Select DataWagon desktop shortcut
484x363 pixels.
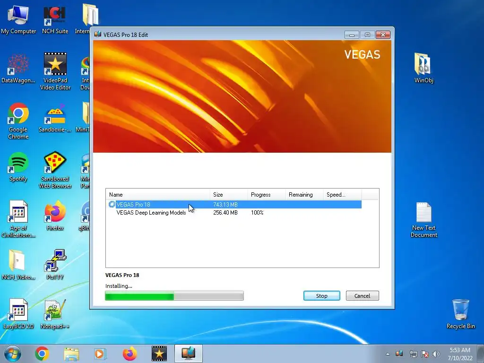point(18,68)
